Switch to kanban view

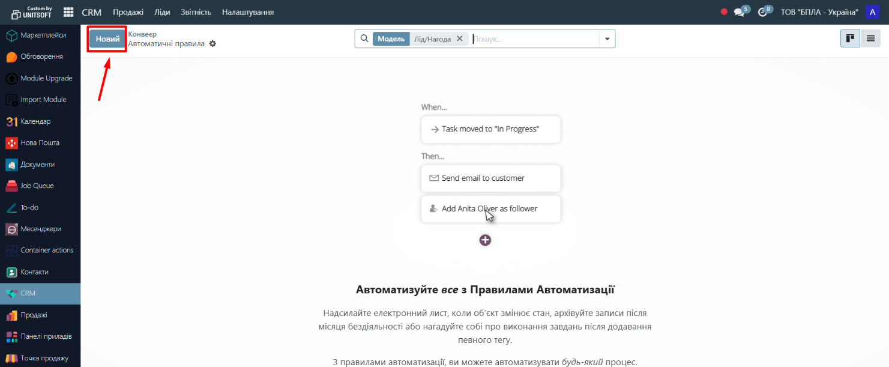850,39
